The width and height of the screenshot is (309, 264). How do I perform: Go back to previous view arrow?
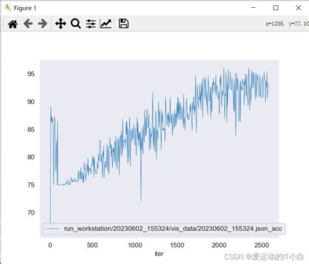click(x=28, y=23)
